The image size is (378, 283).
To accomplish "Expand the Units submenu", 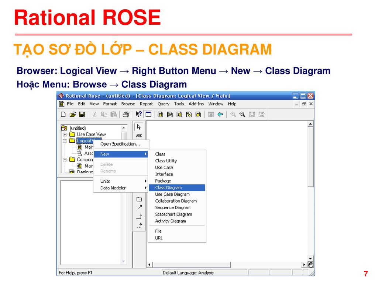I will [x=121, y=181].
